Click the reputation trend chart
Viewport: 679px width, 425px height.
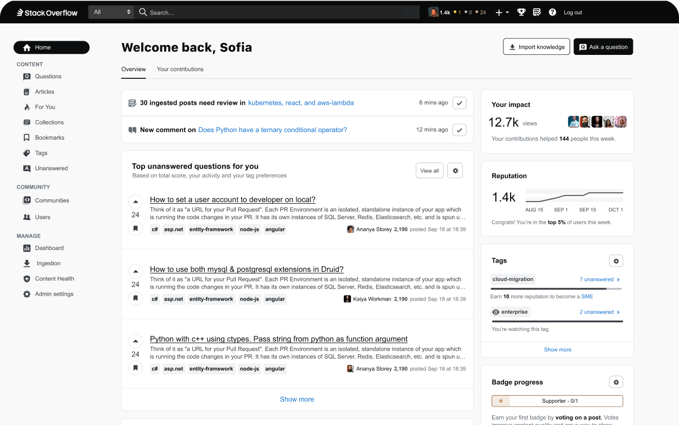[574, 196]
